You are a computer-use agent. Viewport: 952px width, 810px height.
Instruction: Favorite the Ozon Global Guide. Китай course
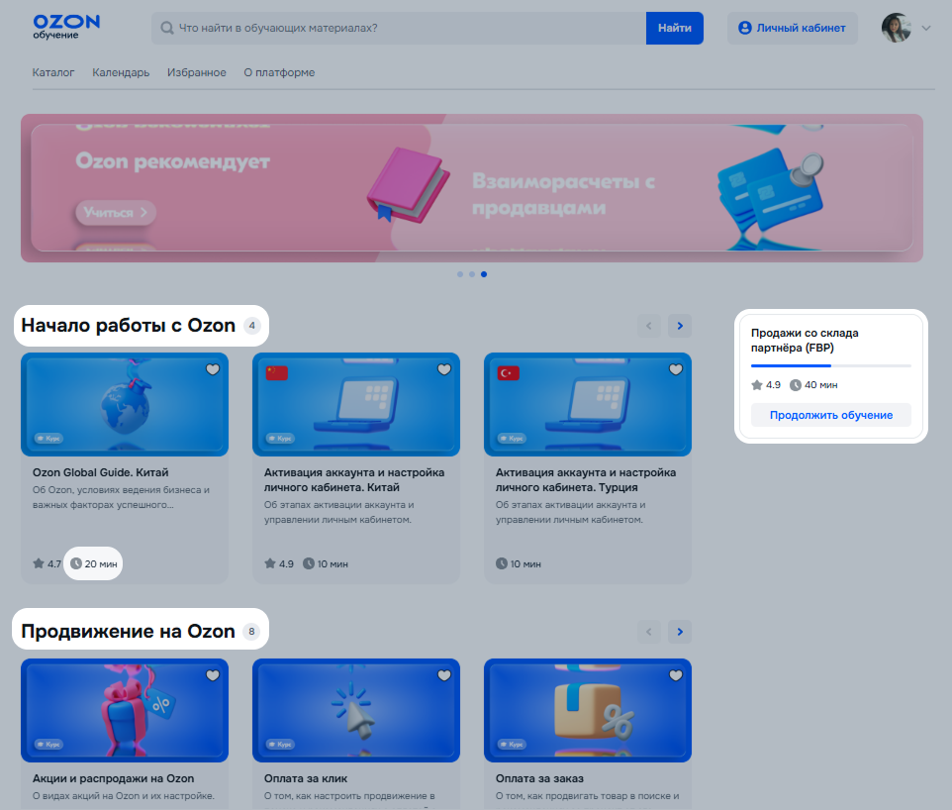[213, 369]
